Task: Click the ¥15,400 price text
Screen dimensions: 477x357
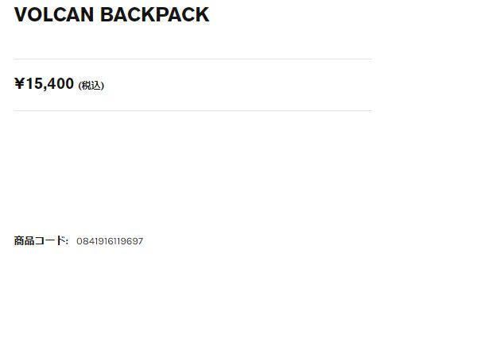Action: click(x=44, y=83)
